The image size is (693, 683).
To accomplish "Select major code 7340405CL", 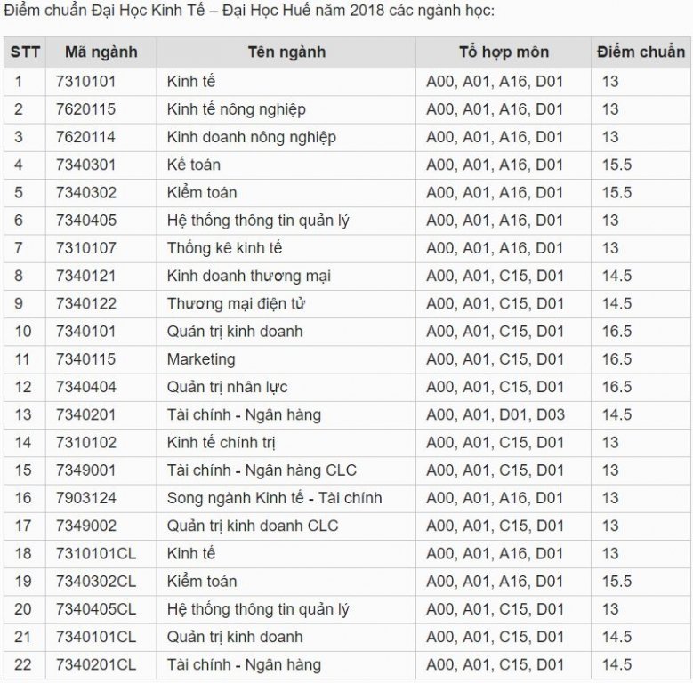I will (96, 609).
